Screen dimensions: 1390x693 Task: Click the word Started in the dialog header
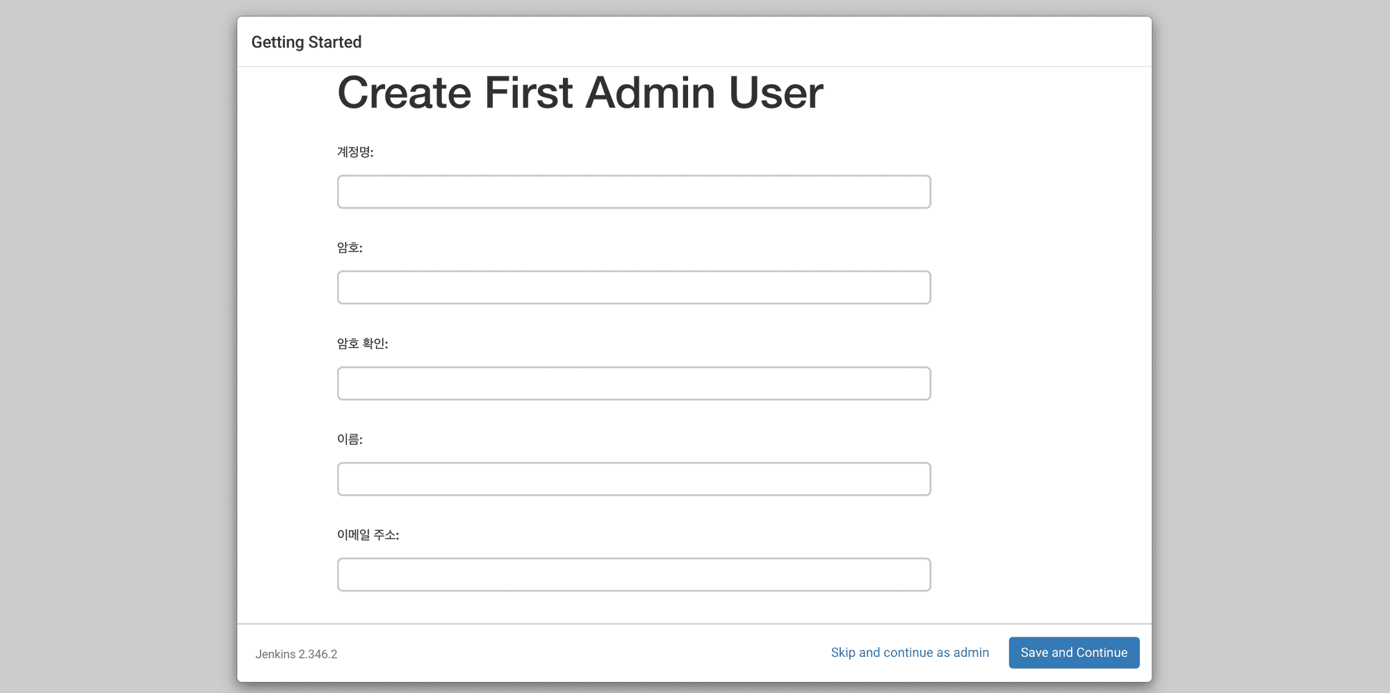click(x=334, y=42)
